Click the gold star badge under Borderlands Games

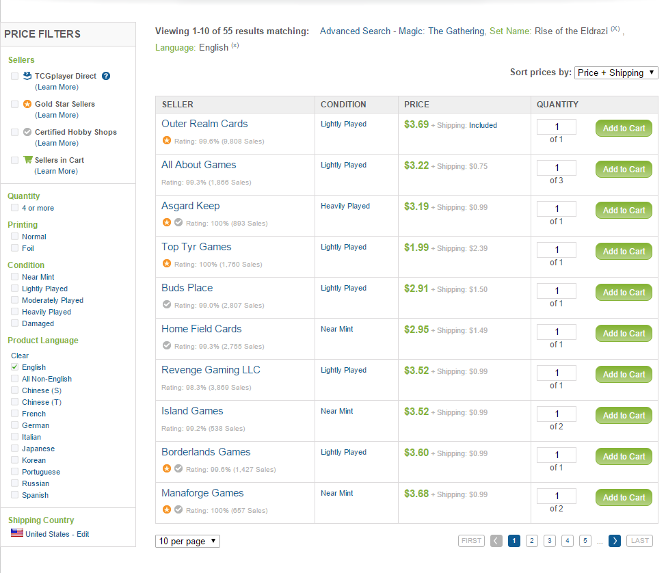point(167,468)
